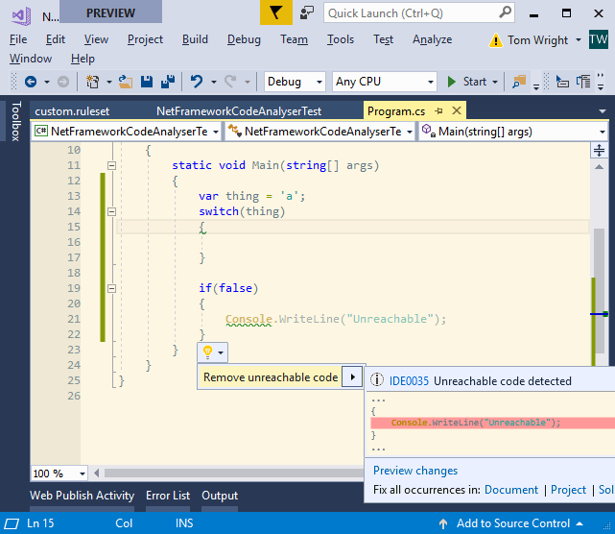Switch to the custom.ruleset tab

coord(72,111)
